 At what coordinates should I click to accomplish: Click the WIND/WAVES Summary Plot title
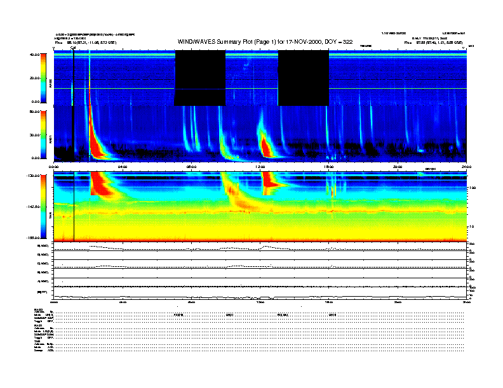pyautogui.click(x=265, y=42)
